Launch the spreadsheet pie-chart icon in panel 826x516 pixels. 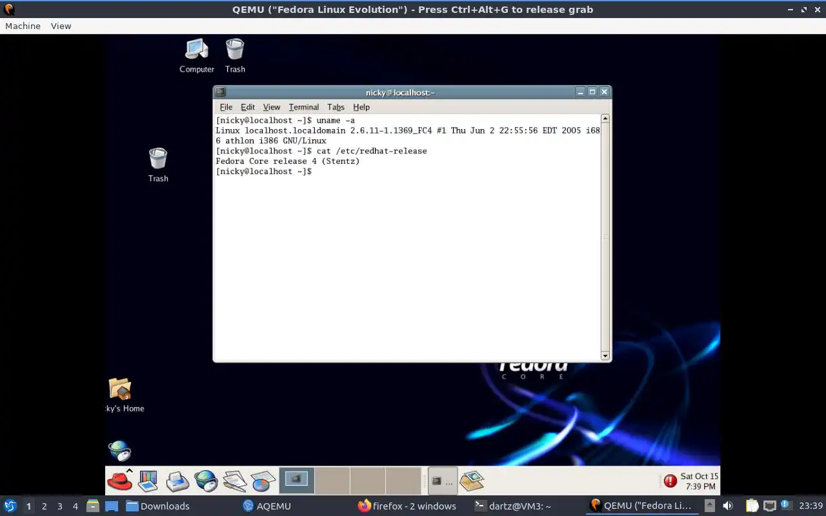tap(263, 481)
